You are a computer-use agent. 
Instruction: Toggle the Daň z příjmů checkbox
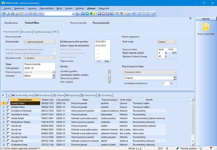click(x=109, y=82)
